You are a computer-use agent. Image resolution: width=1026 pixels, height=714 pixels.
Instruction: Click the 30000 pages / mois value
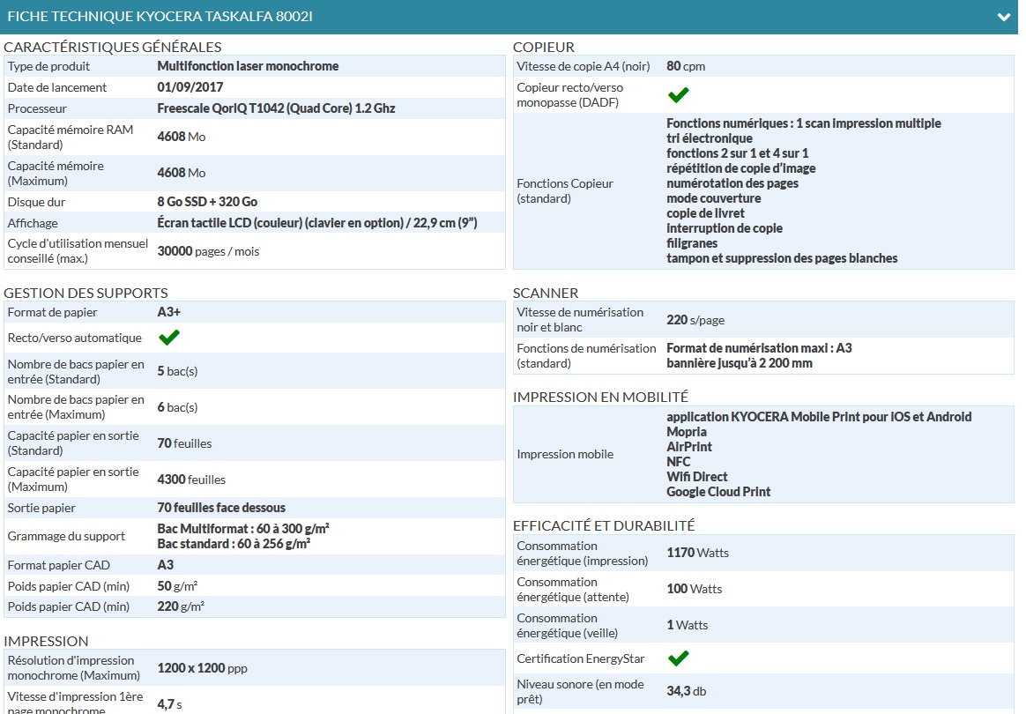click(208, 251)
